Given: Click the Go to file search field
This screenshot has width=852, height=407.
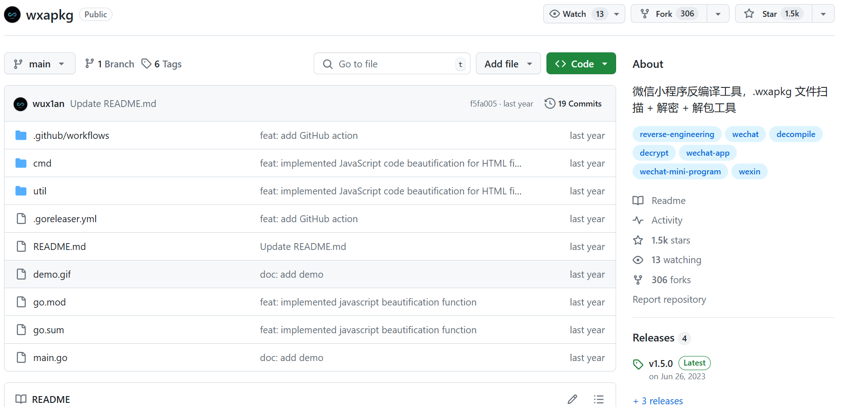Looking at the screenshot, I should coord(392,64).
